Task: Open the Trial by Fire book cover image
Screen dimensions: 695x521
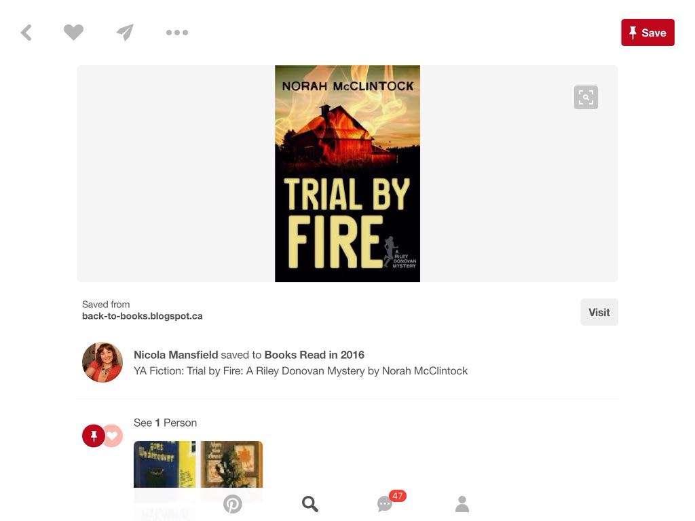Action: [347, 174]
